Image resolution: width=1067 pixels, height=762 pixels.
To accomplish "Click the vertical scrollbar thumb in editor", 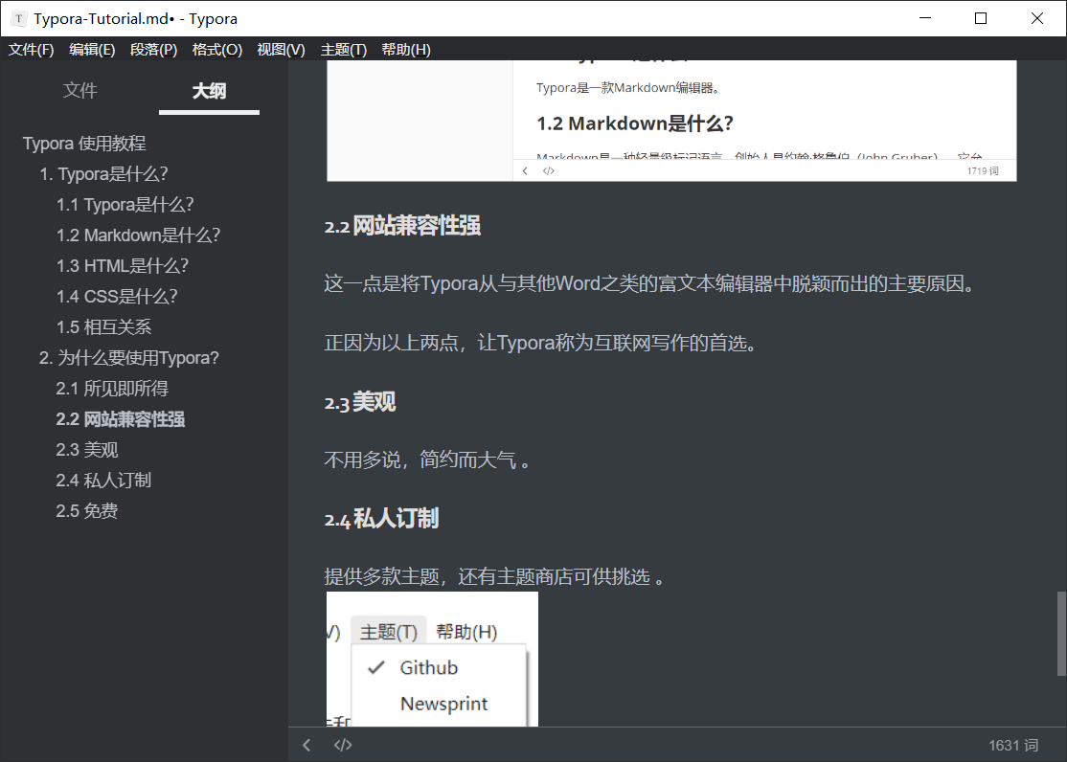I will 1061,634.
